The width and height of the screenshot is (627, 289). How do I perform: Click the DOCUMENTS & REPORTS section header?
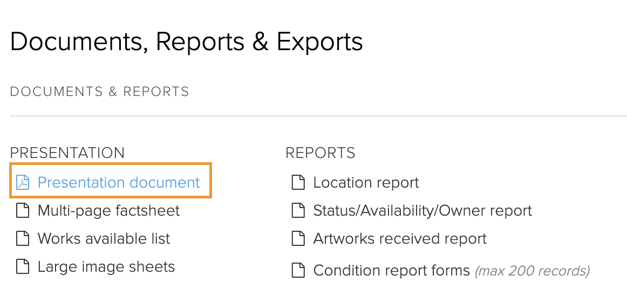[100, 92]
